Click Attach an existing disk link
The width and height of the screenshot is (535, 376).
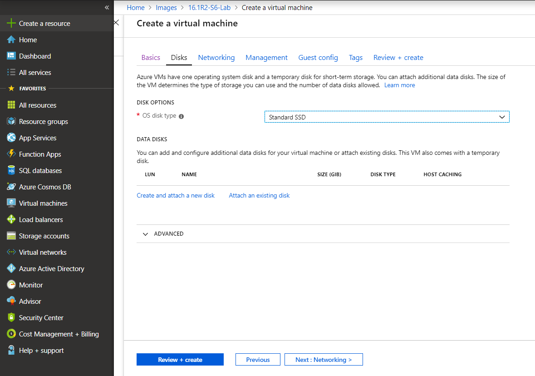tap(259, 195)
